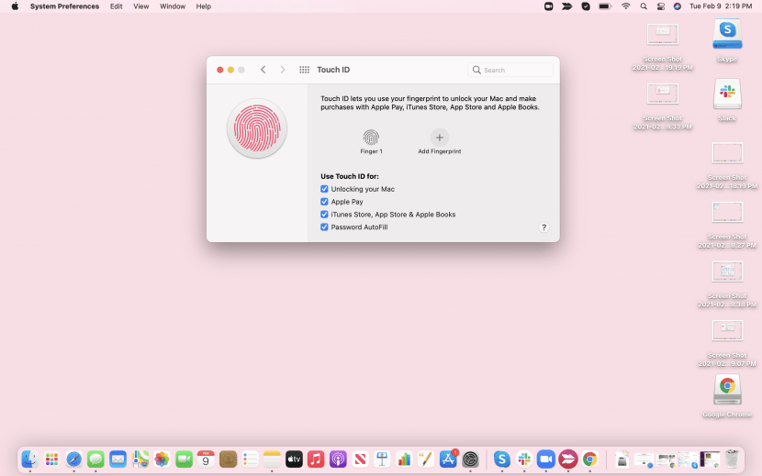Open the Music app in the dock
762x476 pixels.
[x=315, y=459]
